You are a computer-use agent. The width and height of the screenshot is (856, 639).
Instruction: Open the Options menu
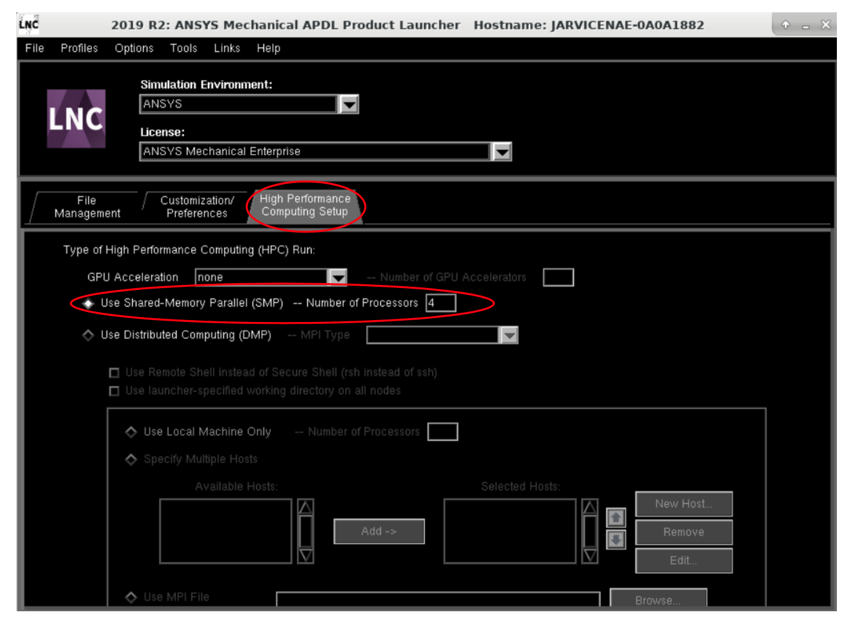click(x=134, y=48)
